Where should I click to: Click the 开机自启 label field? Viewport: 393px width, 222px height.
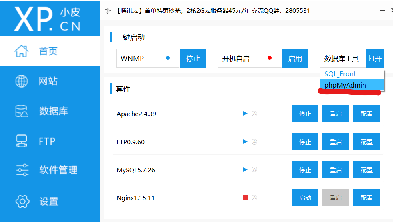pyautogui.click(x=250, y=58)
